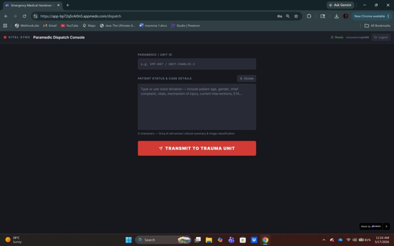The image size is (394, 246).
Task: Click New Chrome available update button
Action: coord(372,16)
